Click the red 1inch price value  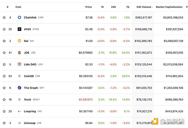(86, 100)
